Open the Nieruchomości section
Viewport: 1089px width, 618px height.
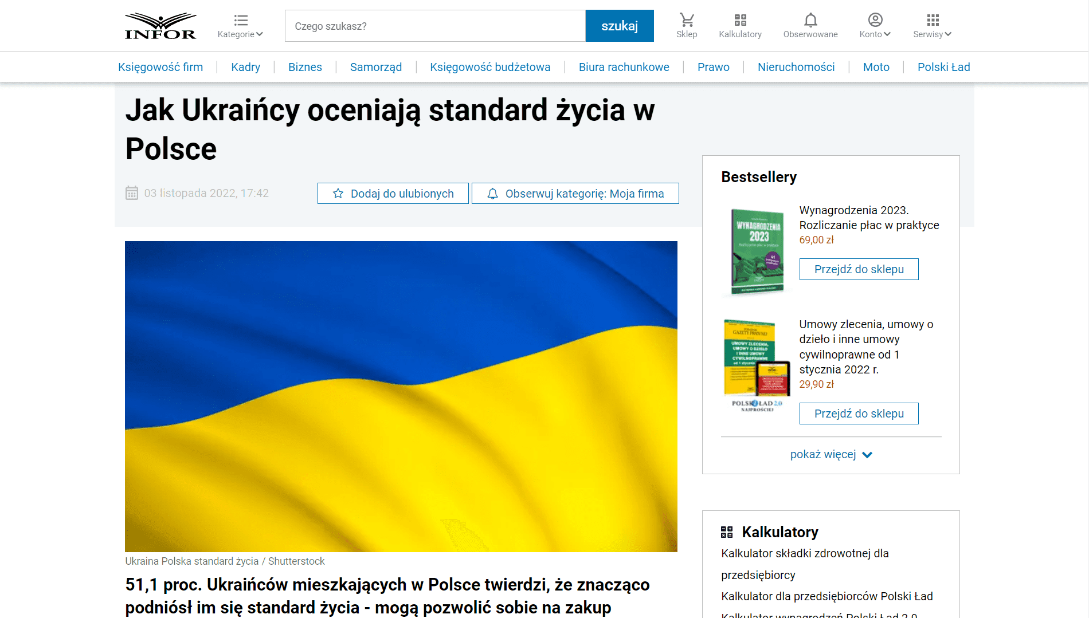click(796, 67)
